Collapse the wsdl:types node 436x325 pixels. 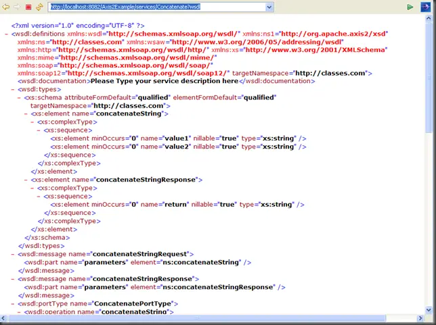(13, 89)
